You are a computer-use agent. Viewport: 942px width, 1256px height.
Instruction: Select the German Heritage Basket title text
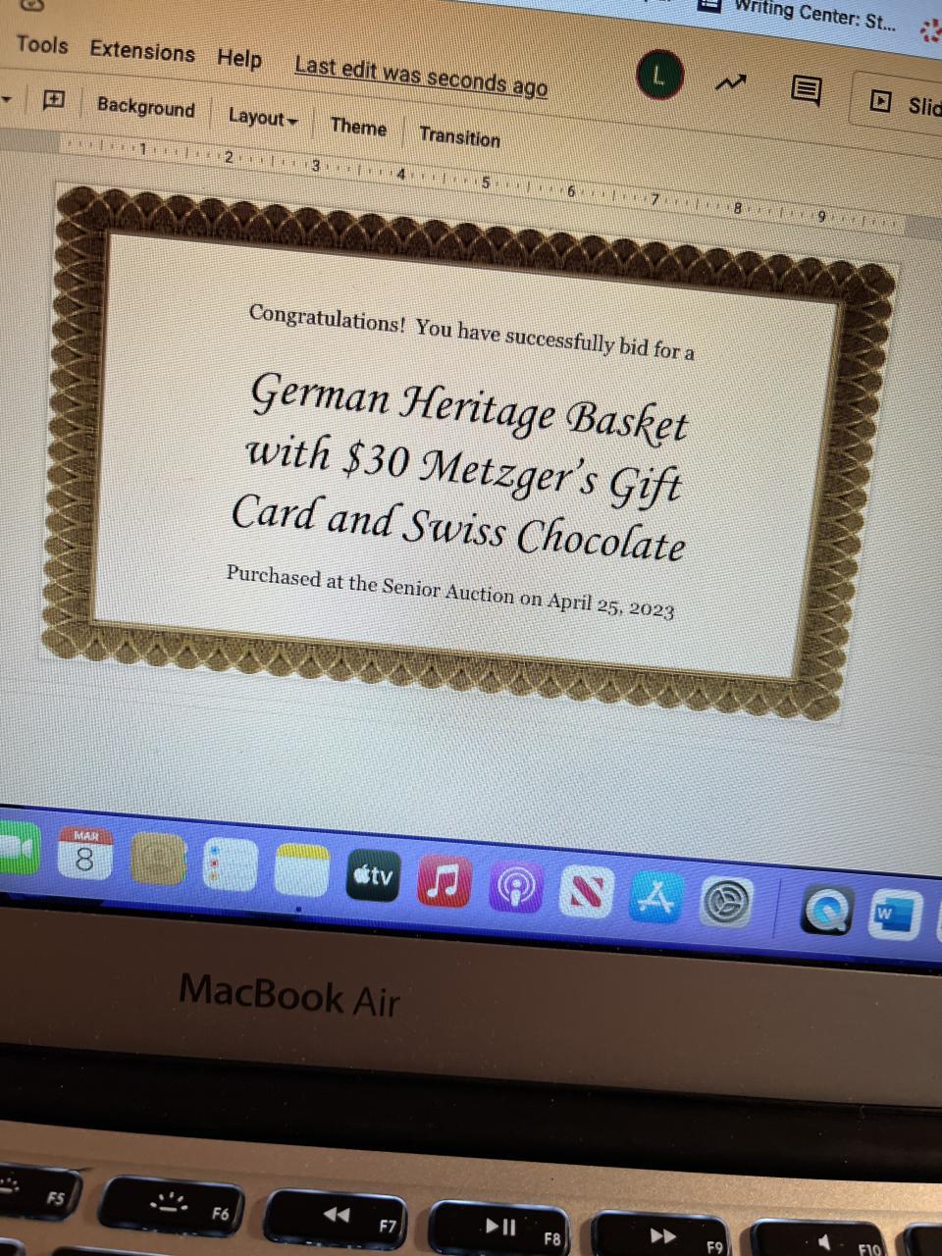[461, 469]
